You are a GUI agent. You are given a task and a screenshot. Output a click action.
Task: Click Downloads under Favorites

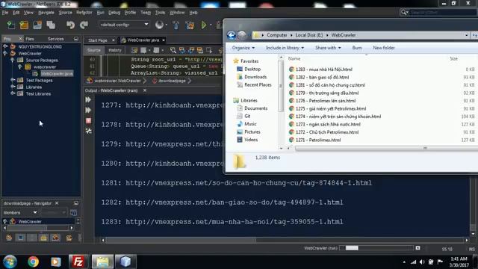(x=255, y=77)
